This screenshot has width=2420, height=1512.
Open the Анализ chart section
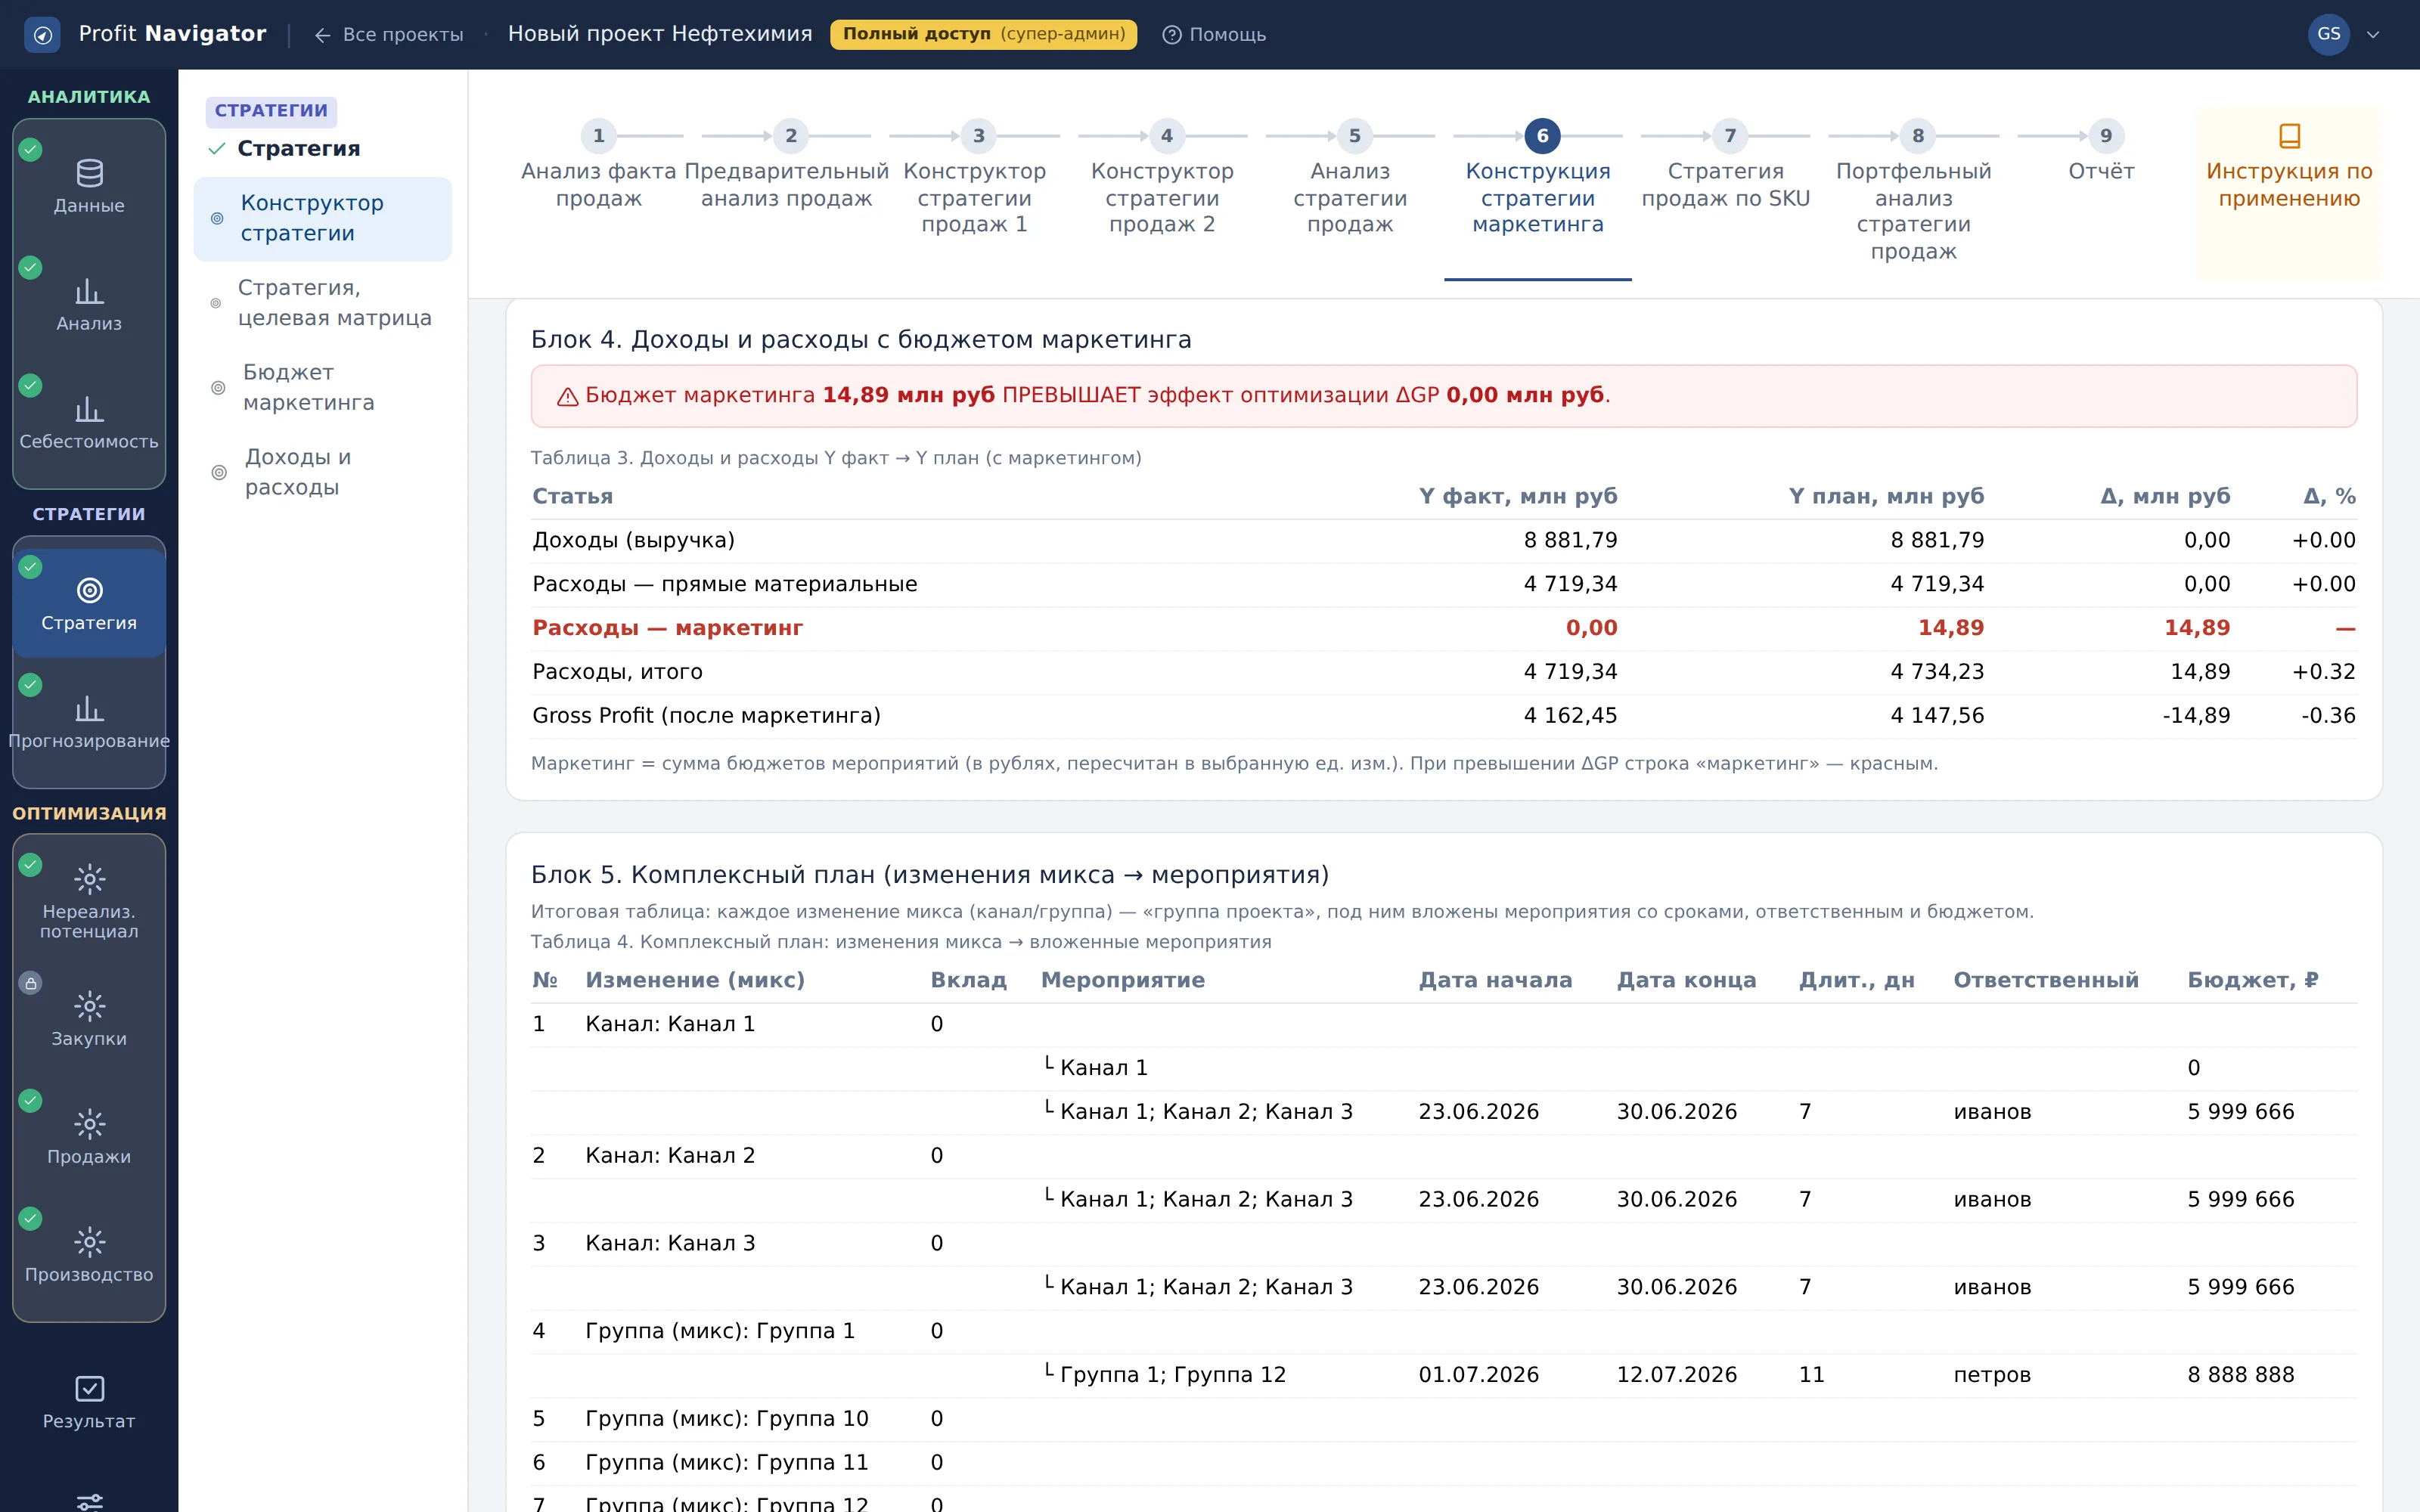click(x=89, y=303)
